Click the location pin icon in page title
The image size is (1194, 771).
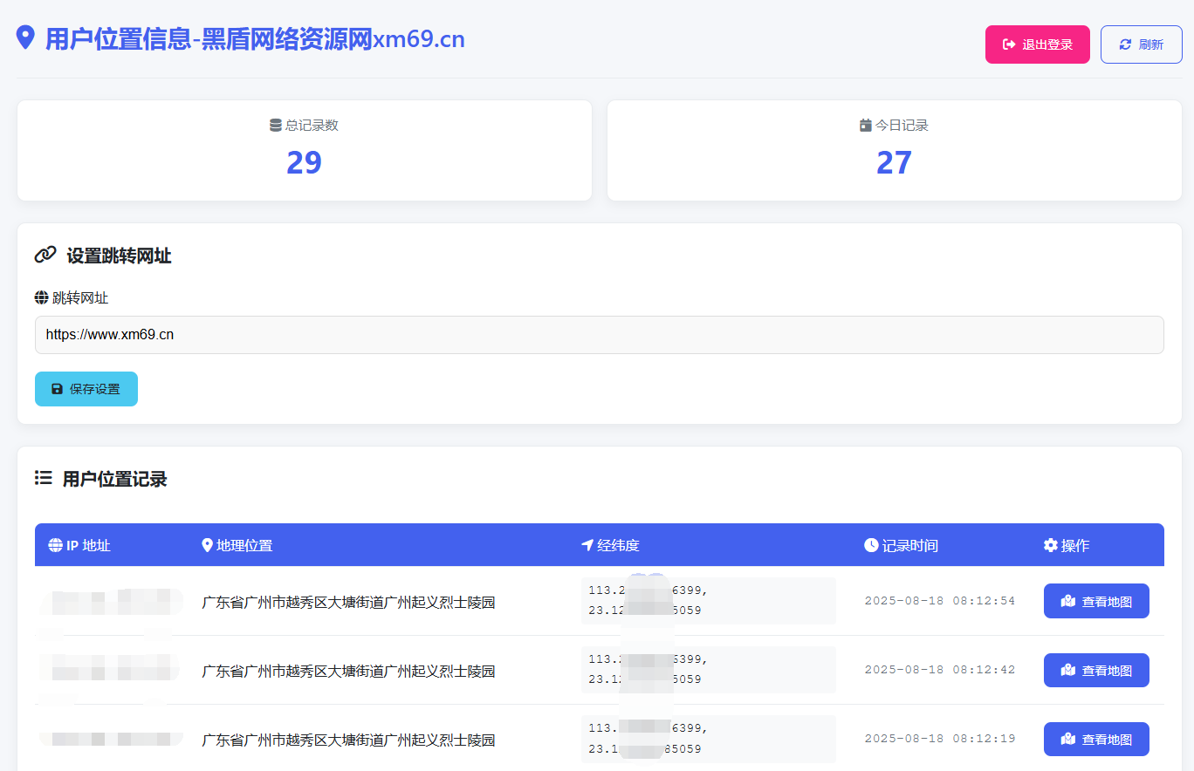pyautogui.click(x=25, y=38)
